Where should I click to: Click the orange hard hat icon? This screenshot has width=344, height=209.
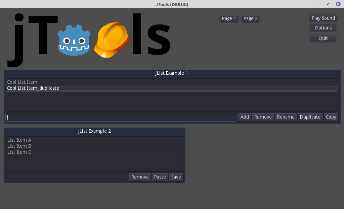point(112,40)
